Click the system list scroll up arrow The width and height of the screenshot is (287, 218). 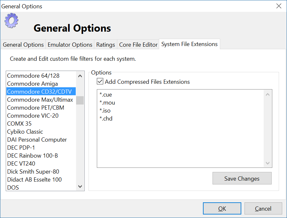point(80,76)
